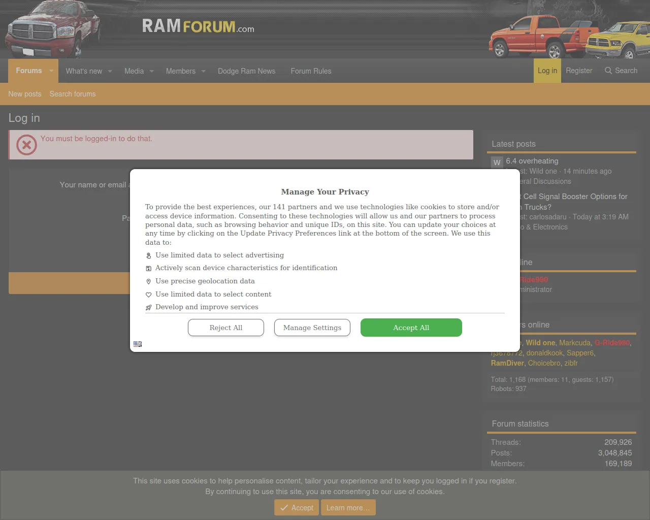This screenshot has width=650, height=520.
Task: Accept the cookie notice at bottom
Action: [297, 508]
